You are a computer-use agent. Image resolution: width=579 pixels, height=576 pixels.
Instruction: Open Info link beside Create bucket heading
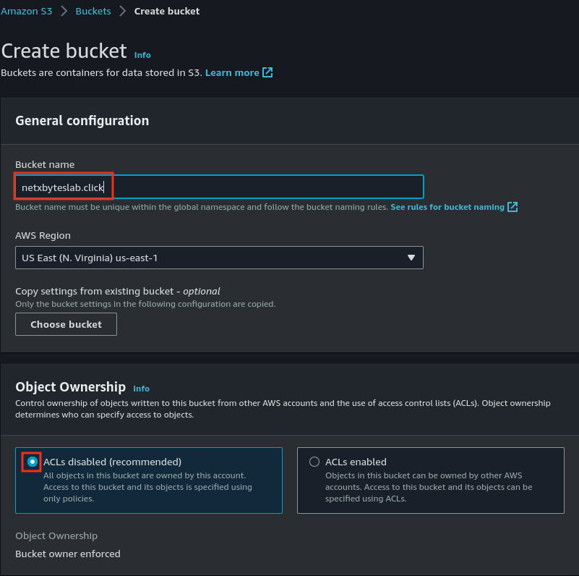tap(142, 55)
